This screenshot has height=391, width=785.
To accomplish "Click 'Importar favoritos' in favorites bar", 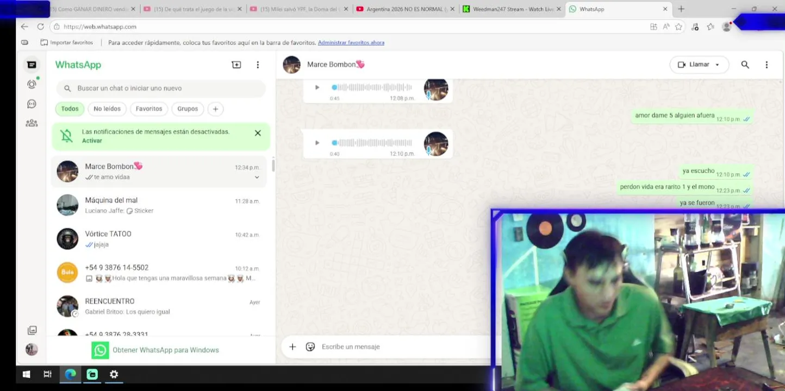I will (x=67, y=42).
